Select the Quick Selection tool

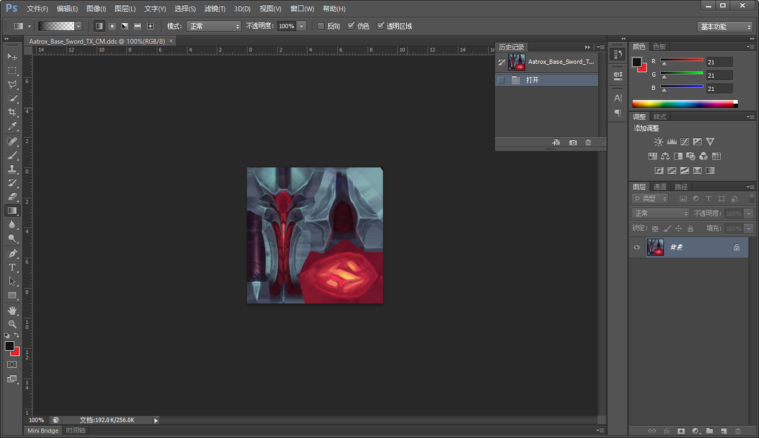click(x=12, y=98)
